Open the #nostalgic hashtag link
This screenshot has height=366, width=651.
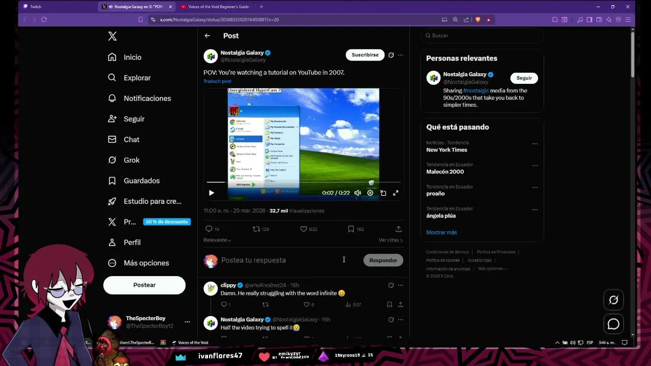(x=476, y=90)
